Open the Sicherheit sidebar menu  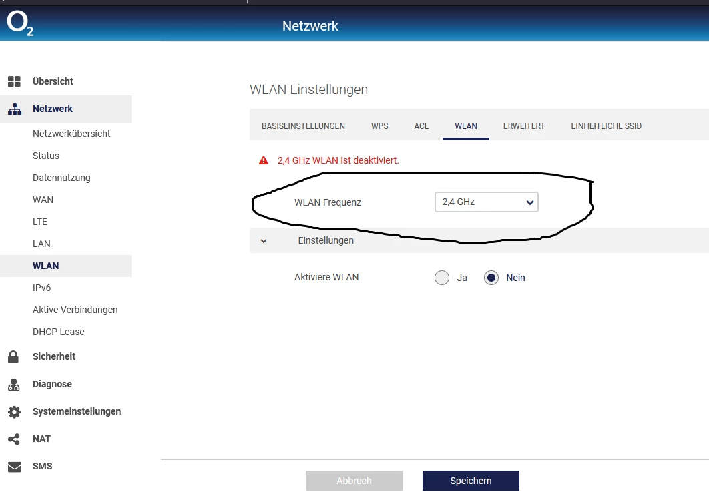[54, 357]
